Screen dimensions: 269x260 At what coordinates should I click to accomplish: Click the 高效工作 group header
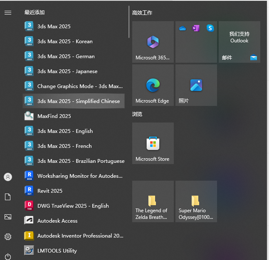[142, 13]
